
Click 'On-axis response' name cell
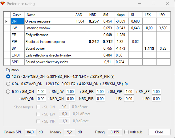(49, 21)
